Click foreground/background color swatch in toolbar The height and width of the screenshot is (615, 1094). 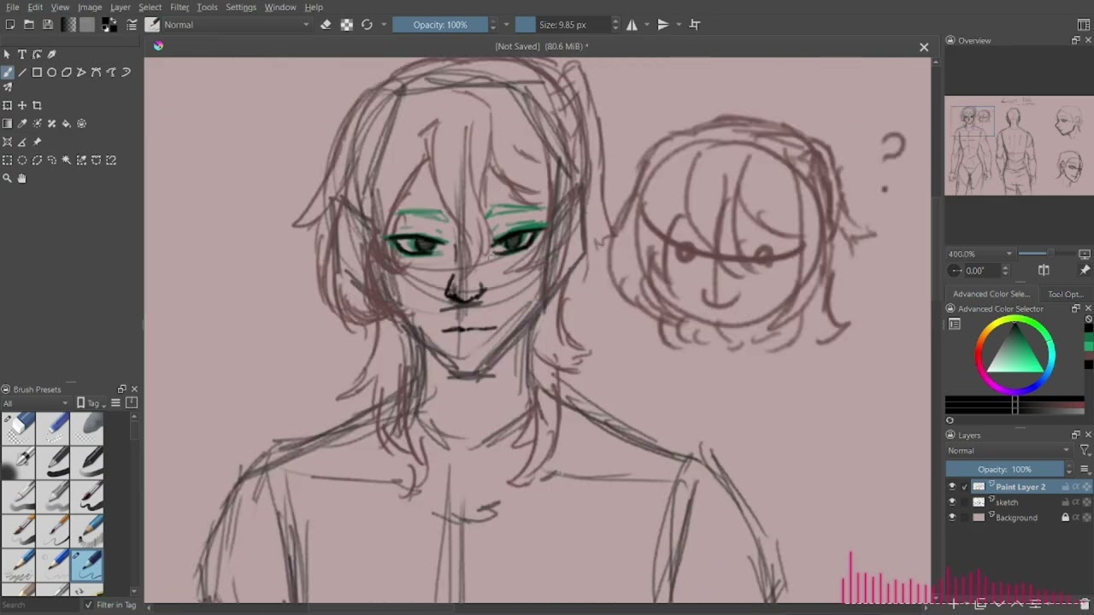point(109,25)
